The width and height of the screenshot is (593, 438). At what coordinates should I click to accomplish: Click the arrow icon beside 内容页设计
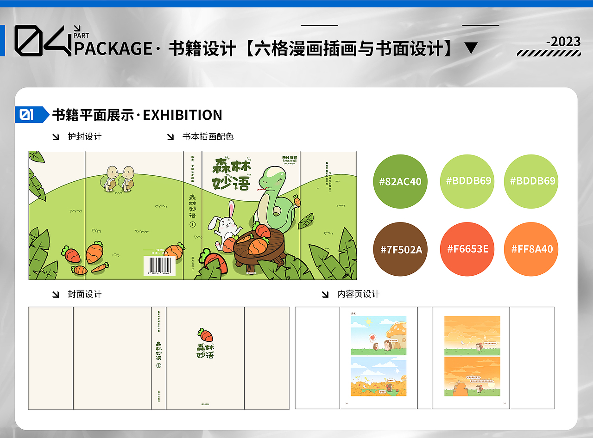tap(325, 294)
